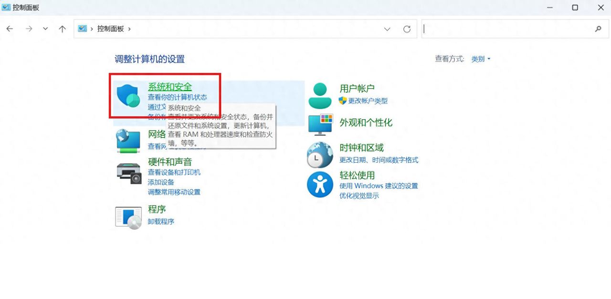Viewport: 611px width, 299px height.
Task: Click the 网络和 Internet monitor icon
Action: point(128,141)
